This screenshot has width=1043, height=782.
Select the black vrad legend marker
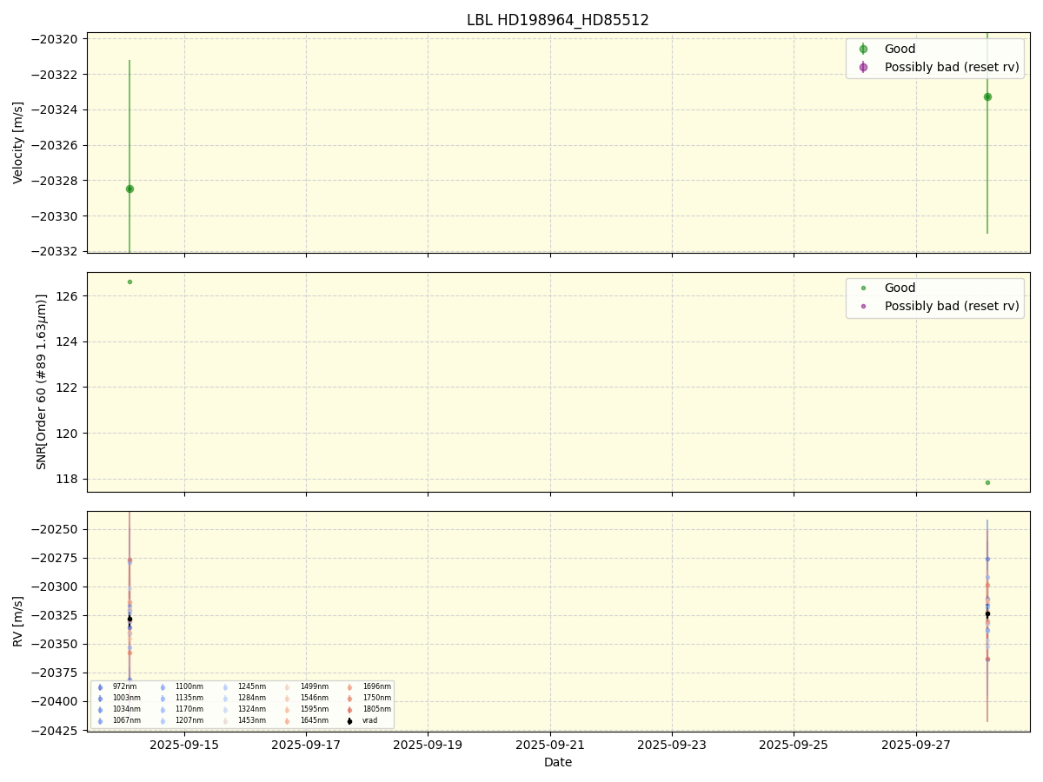tap(349, 720)
